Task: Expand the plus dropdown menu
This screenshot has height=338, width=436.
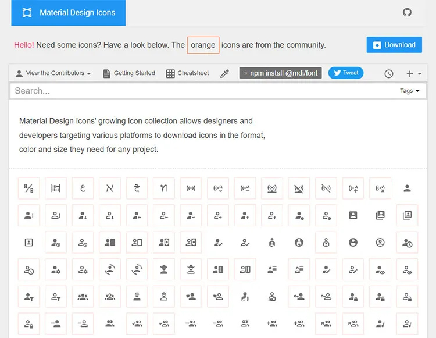Action: [x=413, y=74]
